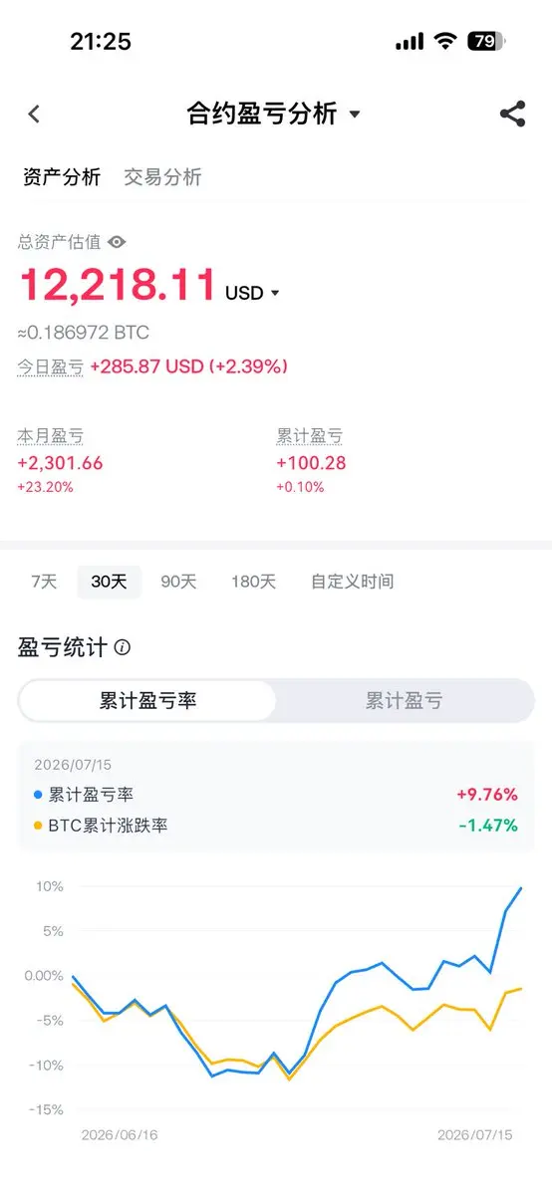The image size is (552, 1195).
Task: Select the 180天 time range
Action: (x=253, y=582)
